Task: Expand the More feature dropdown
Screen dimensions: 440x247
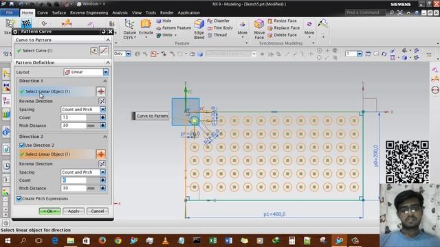Action: coord(243,29)
